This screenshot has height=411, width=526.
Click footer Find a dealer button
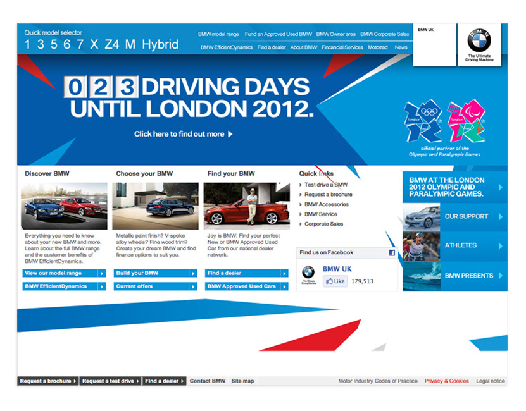coord(165,381)
